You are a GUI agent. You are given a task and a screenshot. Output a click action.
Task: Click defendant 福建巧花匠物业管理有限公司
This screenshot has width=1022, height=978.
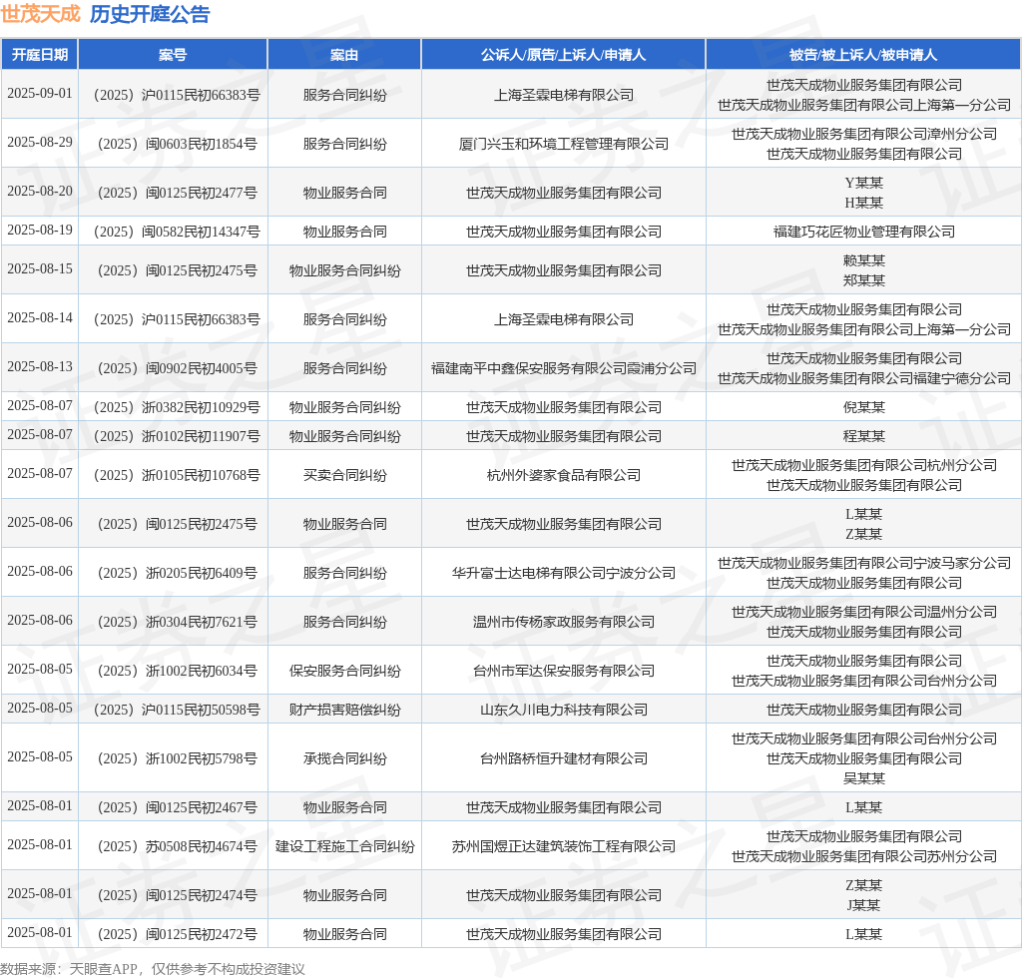point(863,232)
